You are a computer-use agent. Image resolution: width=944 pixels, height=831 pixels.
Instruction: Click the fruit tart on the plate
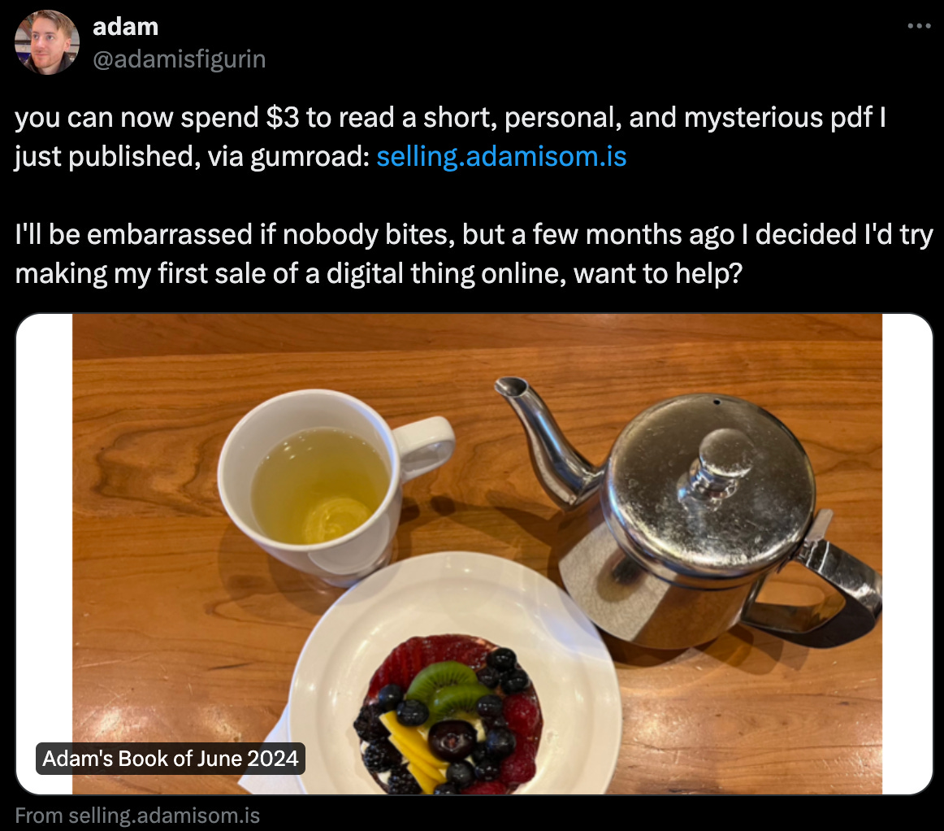click(x=448, y=714)
